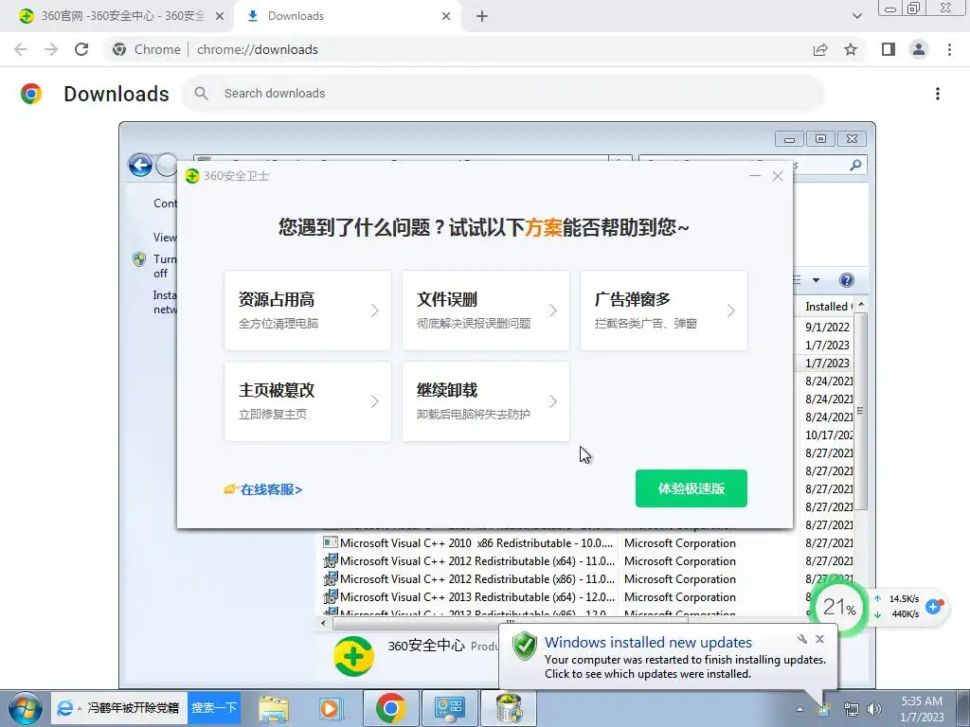Switch to Chrome from taskbar

pos(390,708)
